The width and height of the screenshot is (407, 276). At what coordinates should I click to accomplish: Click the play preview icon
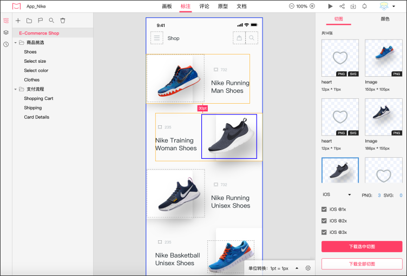pos(331,6)
